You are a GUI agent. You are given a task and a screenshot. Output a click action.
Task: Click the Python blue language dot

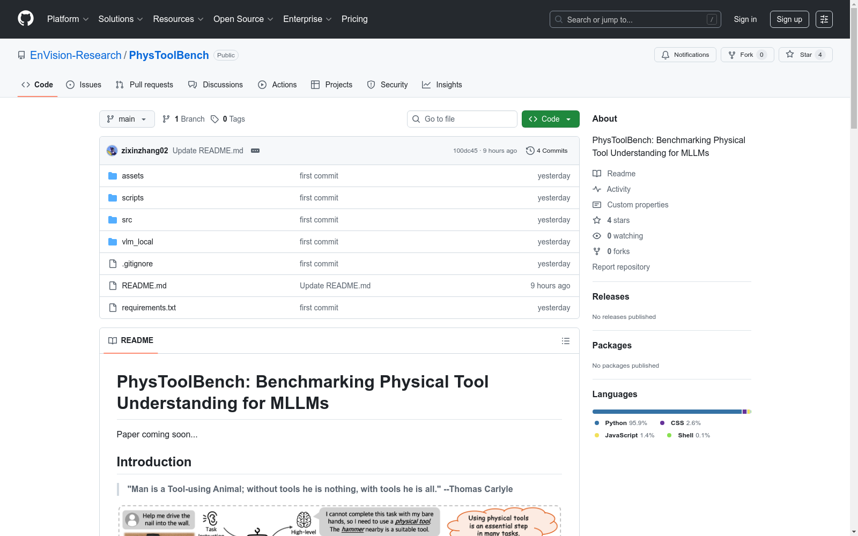coord(597,423)
